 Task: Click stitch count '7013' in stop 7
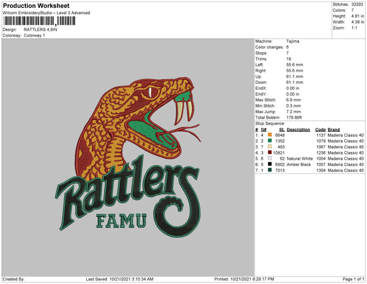click(x=280, y=170)
